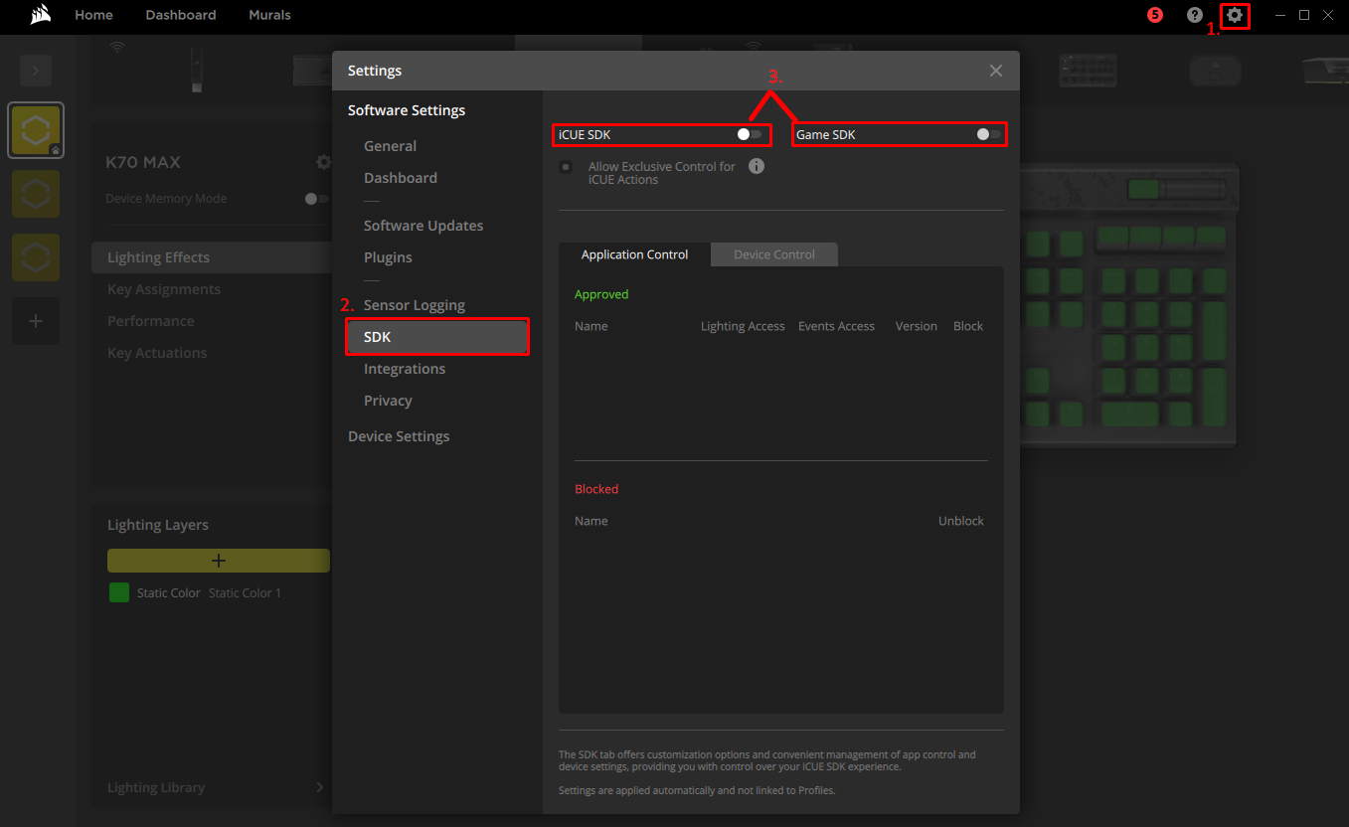The width and height of the screenshot is (1349, 827).
Task: Open the Privacy settings section
Action: pyautogui.click(x=387, y=400)
